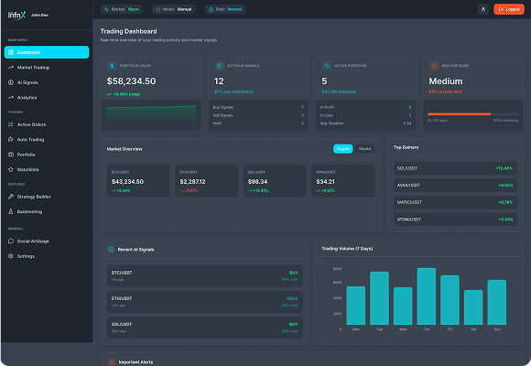This screenshot has height=366, width=531.
Task: Click the Avg. Duration row
Action: (365, 124)
